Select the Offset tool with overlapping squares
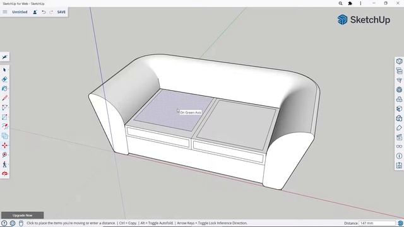The width and height of the screenshot is (404, 227). point(4,136)
